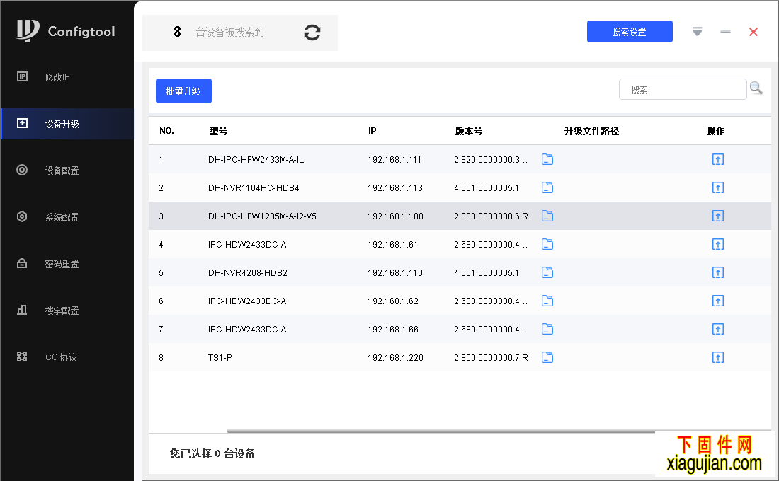Browse upgrade file for 192.168.1.113
779x481 pixels.
coord(547,187)
